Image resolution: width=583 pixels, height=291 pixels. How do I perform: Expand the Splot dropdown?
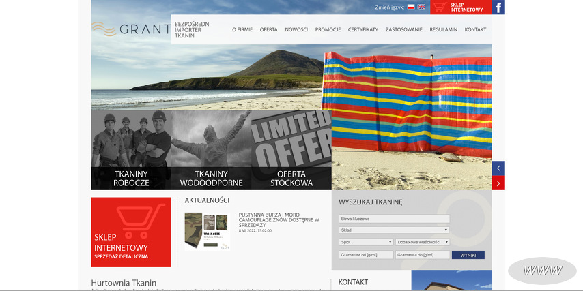pos(366,242)
